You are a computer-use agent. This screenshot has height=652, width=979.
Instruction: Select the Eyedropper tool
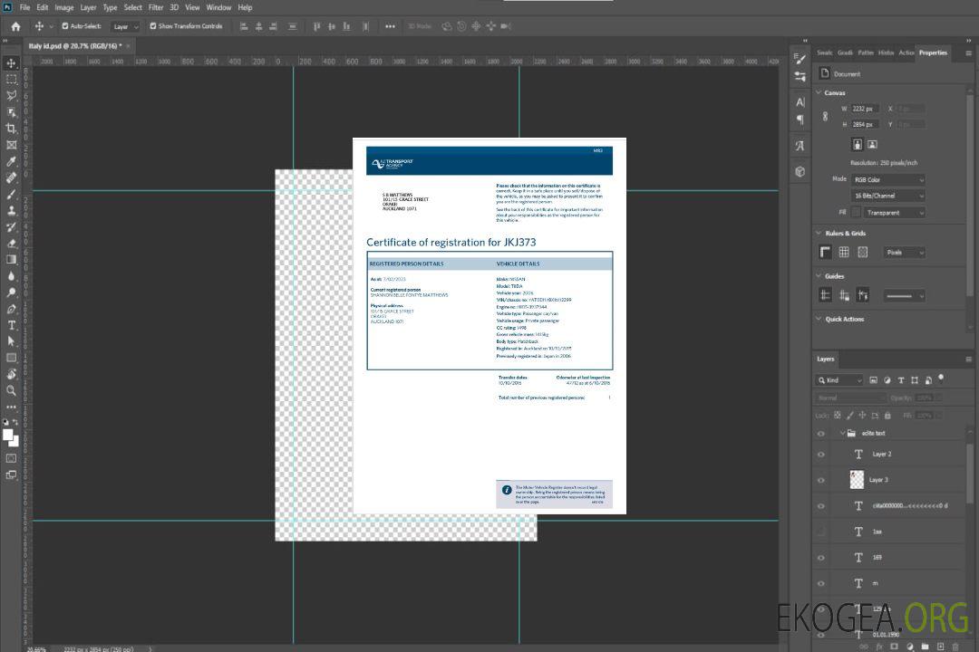11,161
